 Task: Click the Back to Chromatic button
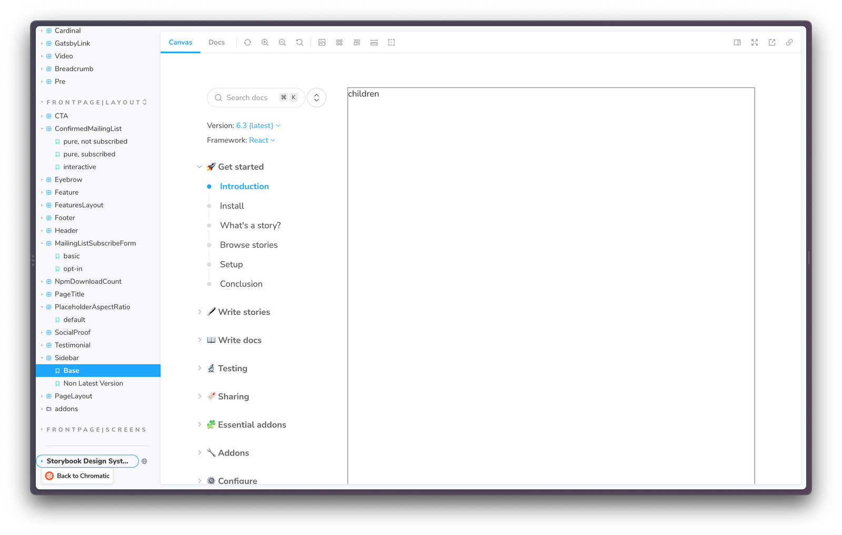click(77, 476)
